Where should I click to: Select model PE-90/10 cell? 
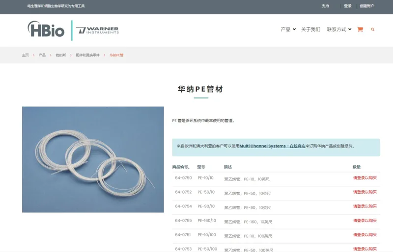coord(206,206)
